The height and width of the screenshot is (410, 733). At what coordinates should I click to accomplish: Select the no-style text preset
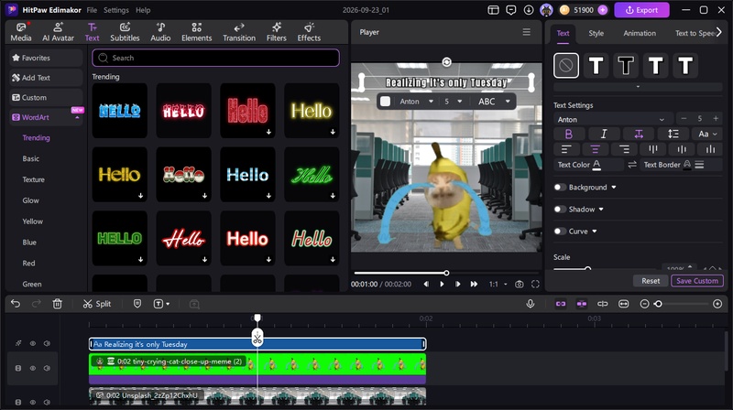pyautogui.click(x=566, y=65)
